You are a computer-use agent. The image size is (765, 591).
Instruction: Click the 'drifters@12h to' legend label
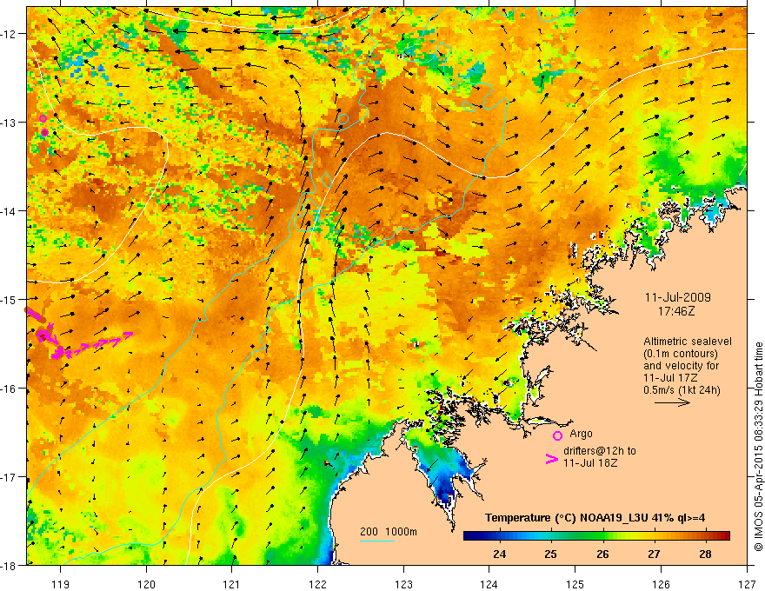coord(600,451)
